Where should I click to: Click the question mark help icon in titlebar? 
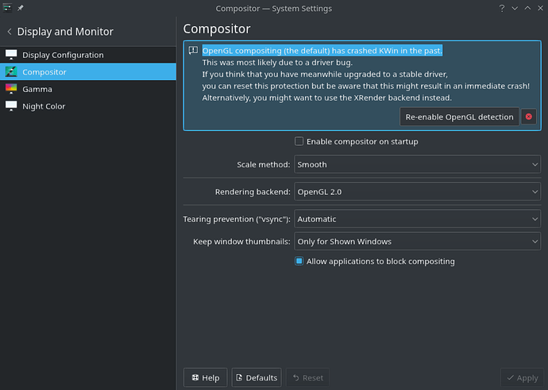(502, 9)
